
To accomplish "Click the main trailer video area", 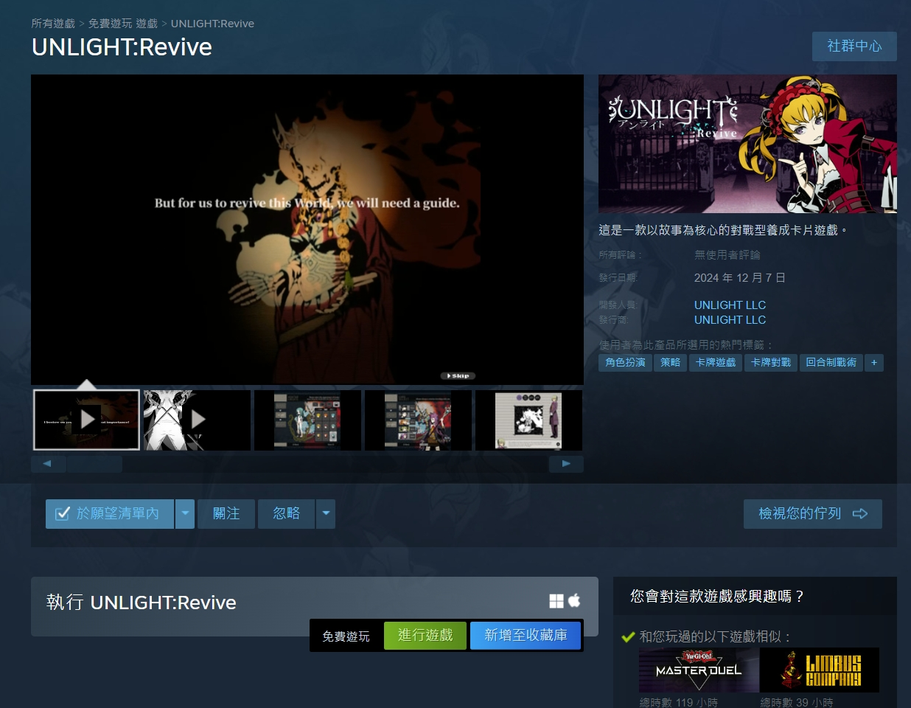I will (x=307, y=229).
